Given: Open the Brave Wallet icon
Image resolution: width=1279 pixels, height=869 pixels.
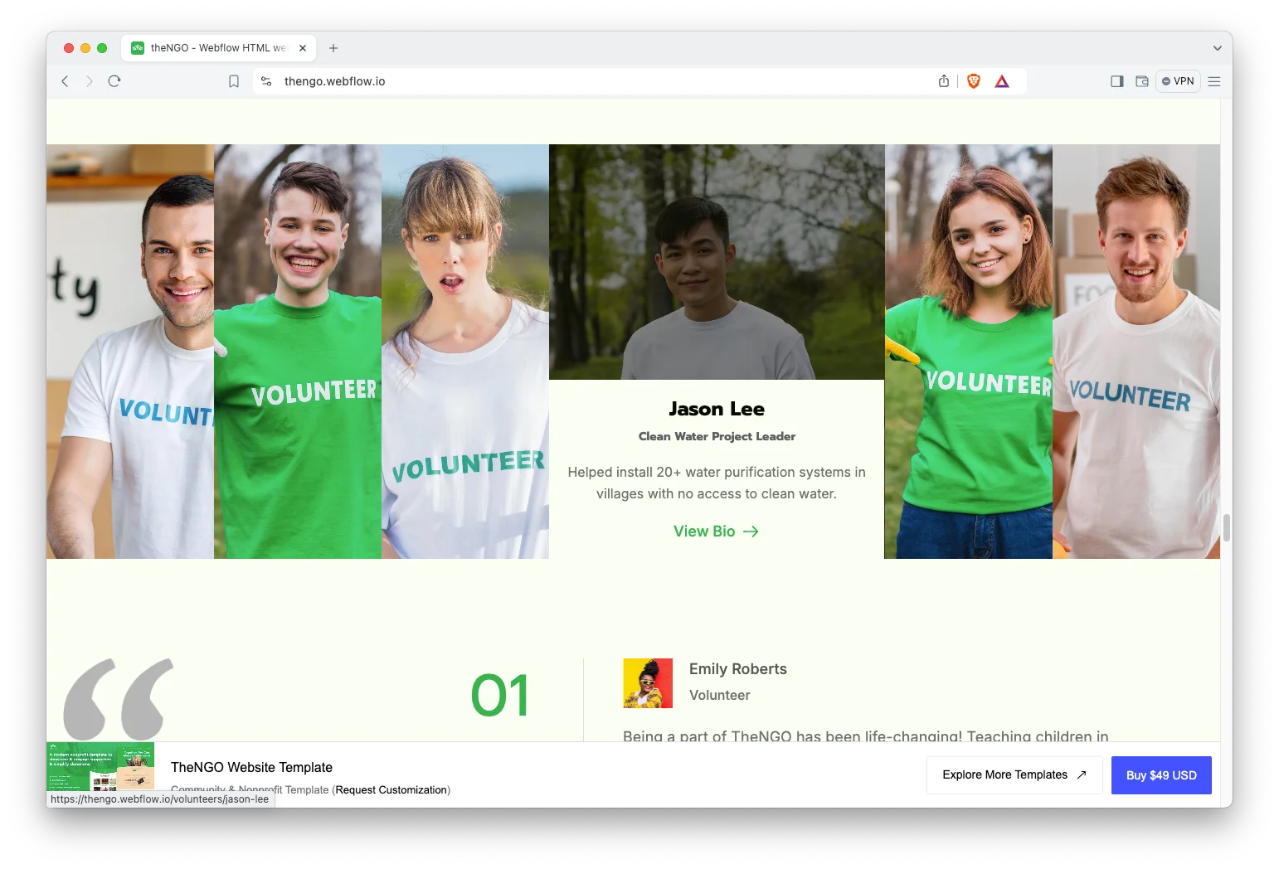Looking at the screenshot, I should click(1142, 81).
